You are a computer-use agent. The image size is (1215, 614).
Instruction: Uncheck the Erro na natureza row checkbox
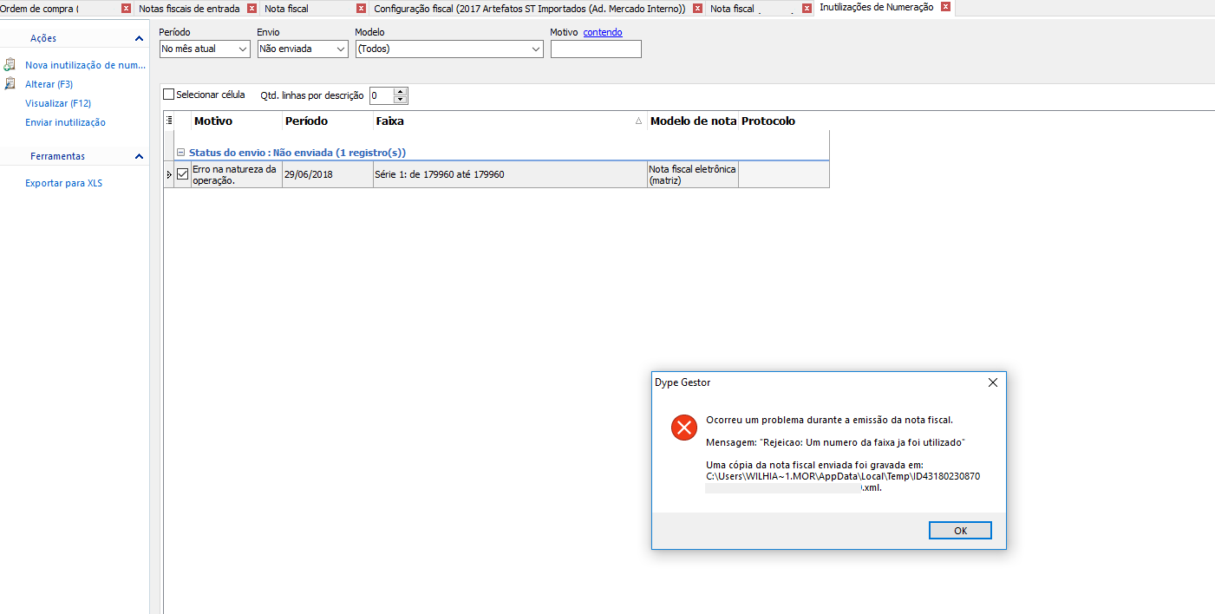(182, 174)
